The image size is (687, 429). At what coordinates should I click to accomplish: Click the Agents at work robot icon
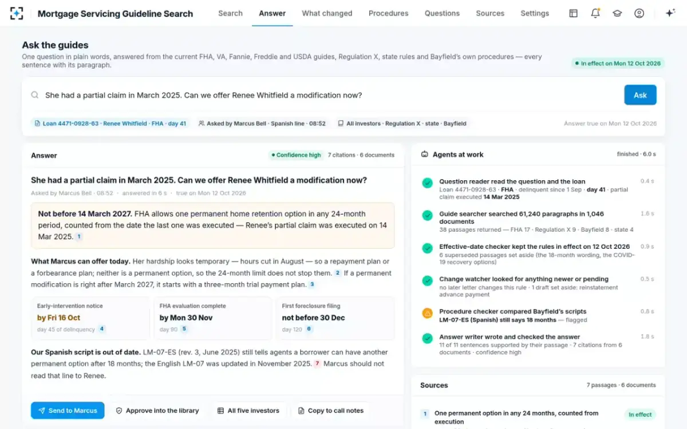425,154
